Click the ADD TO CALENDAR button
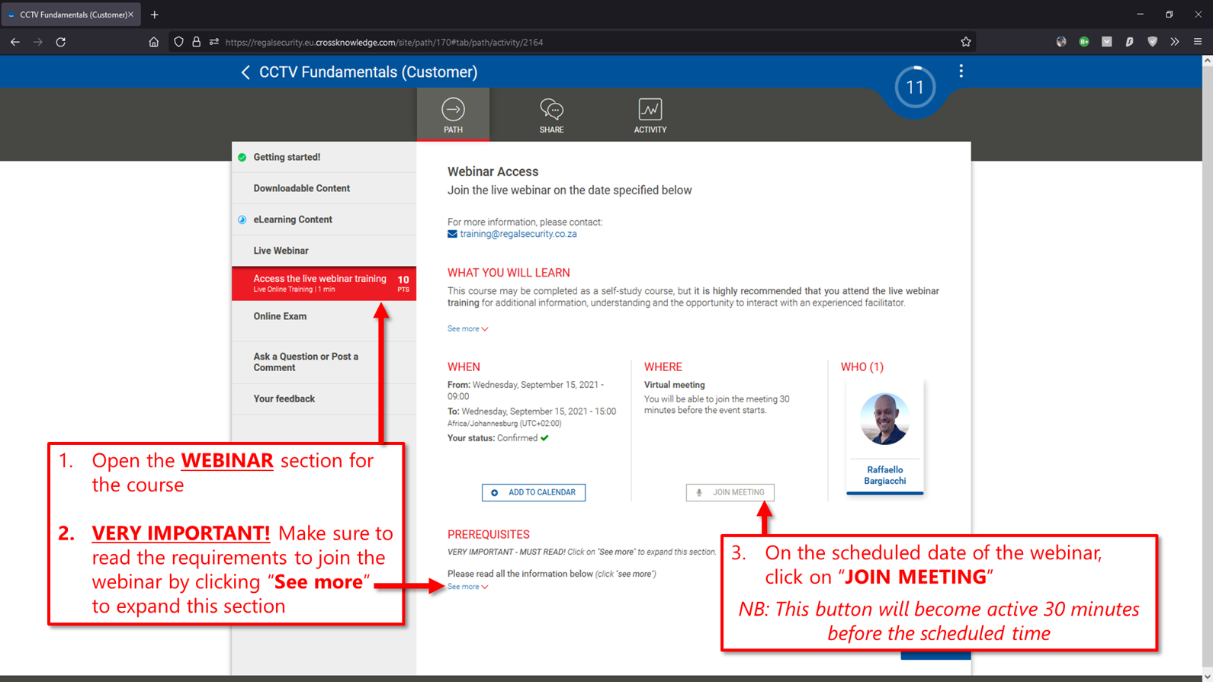The image size is (1213, 682). click(x=534, y=492)
